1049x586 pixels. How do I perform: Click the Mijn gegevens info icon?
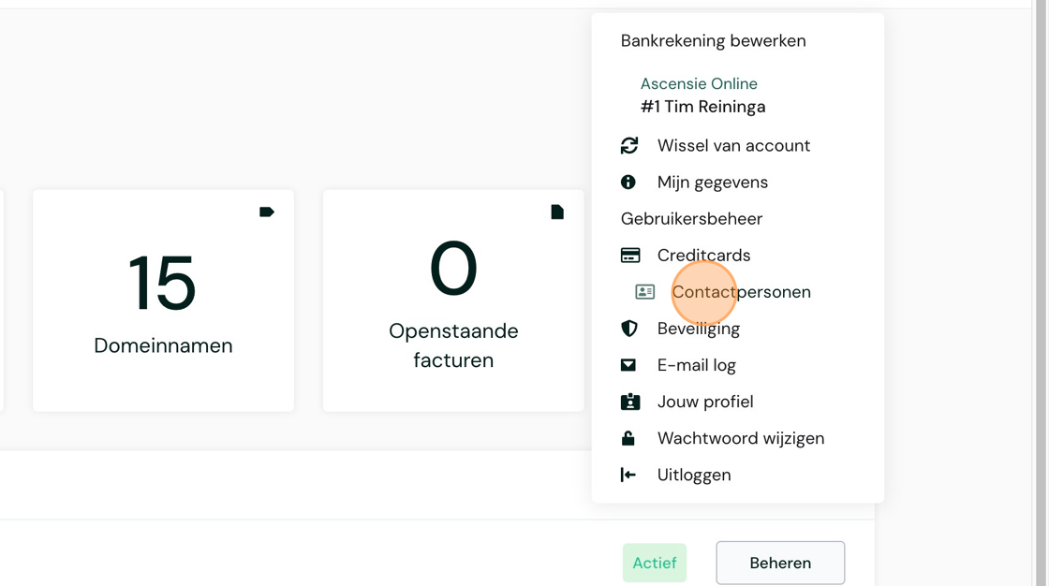(x=628, y=183)
